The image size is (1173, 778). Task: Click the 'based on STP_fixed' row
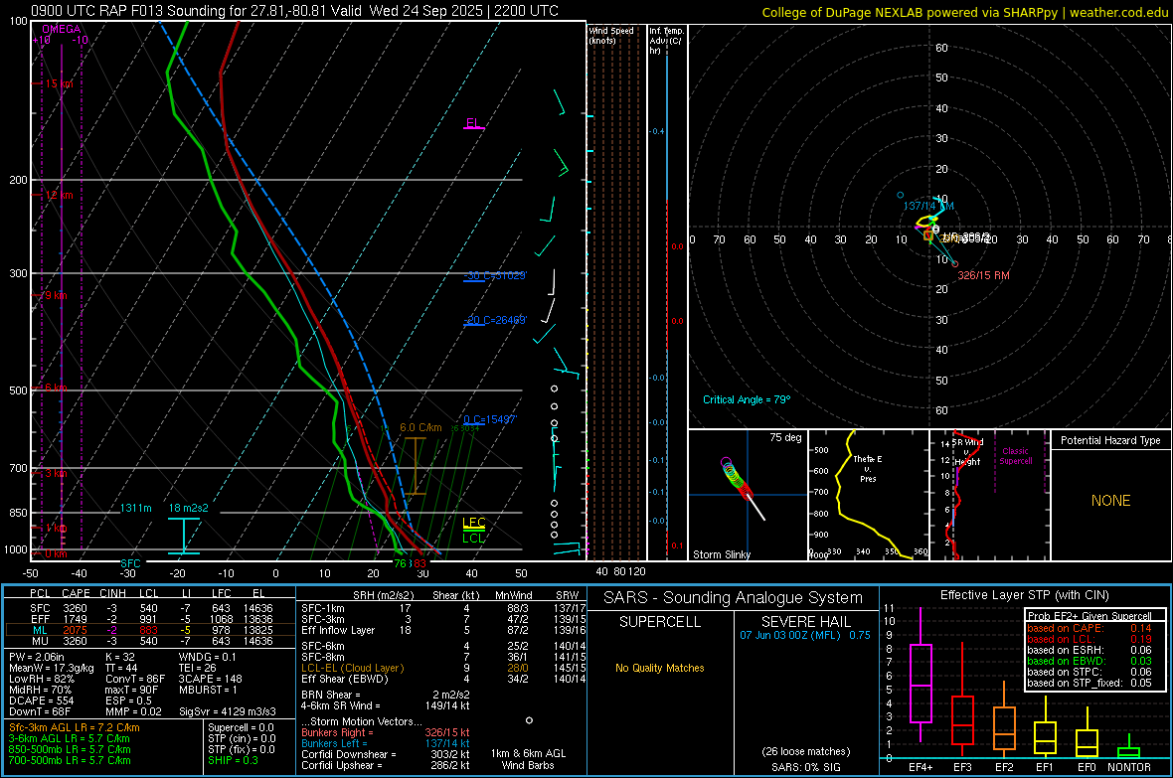pos(1089,683)
